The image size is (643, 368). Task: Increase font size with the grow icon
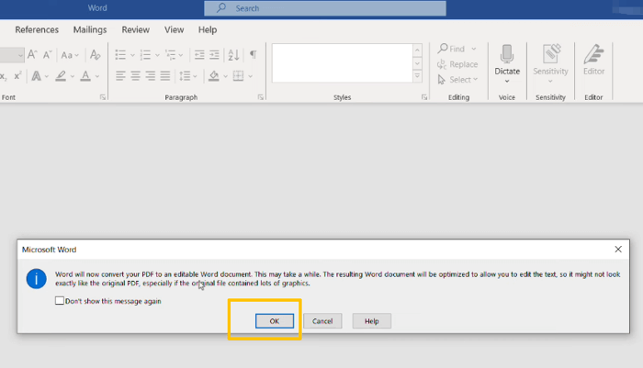point(32,54)
